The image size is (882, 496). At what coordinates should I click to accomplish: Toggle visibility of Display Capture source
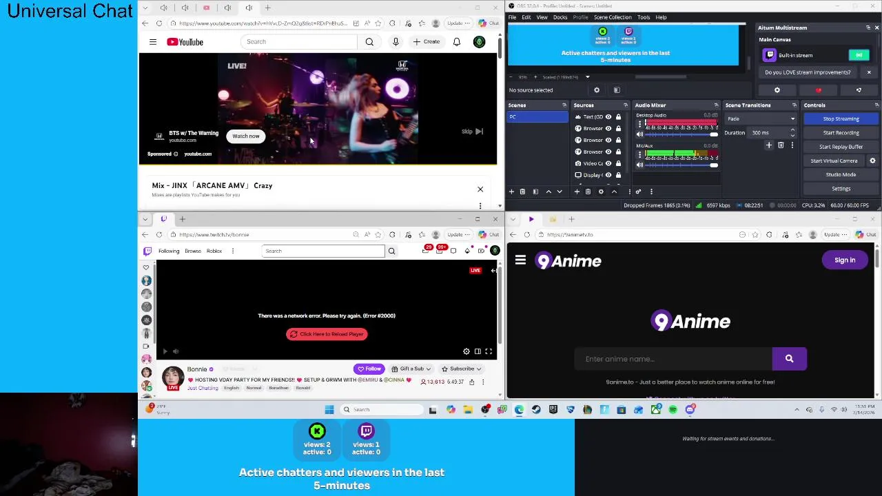coord(608,175)
